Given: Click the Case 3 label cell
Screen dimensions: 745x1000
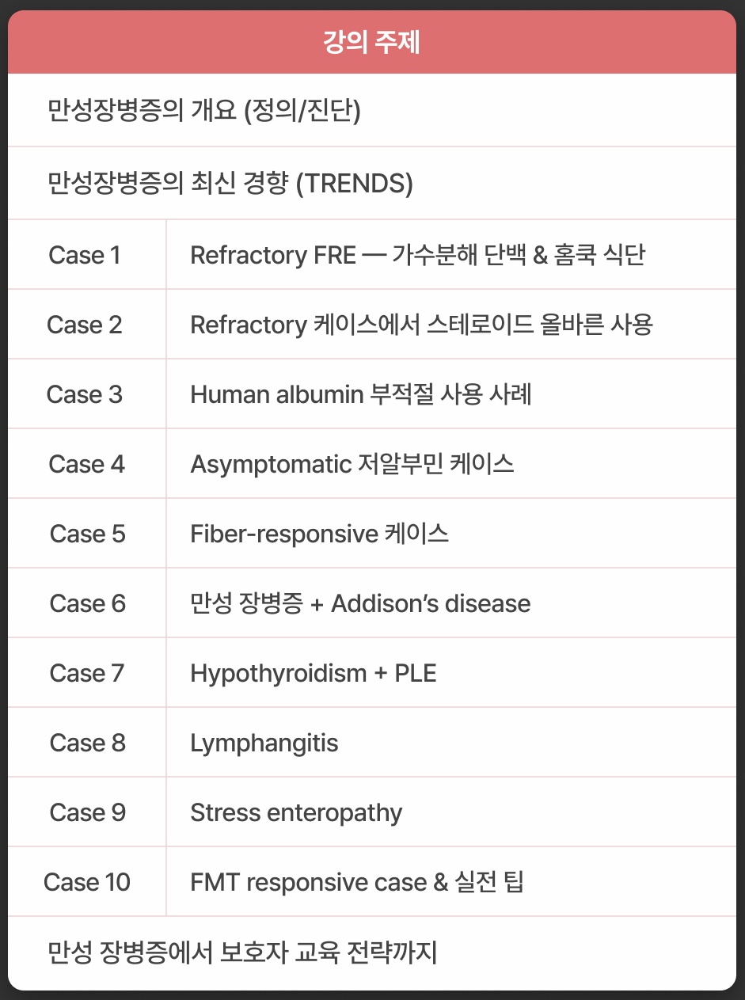Looking at the screenshot, I should [85, 394].
